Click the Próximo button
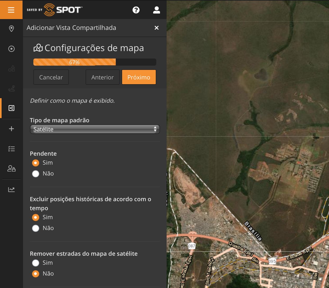Image resolution: width=329 pixels, height=288 pixels. click(139, 77)
